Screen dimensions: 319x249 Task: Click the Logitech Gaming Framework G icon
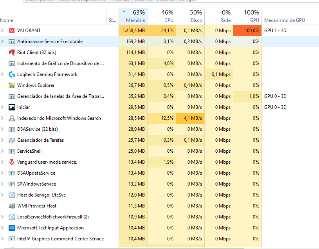click(12, 74)
